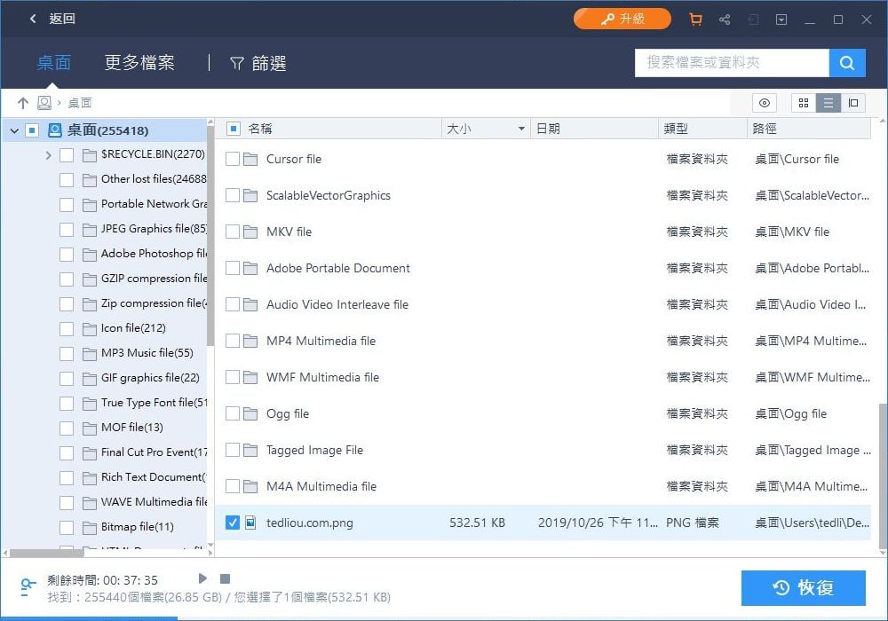Select Adobe Photoshop file folder in tree

click(154, 254)
